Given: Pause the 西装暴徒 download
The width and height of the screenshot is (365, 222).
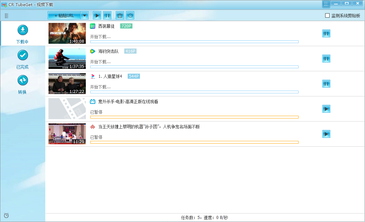Looking at the screenshot, I should pos(326,34).
